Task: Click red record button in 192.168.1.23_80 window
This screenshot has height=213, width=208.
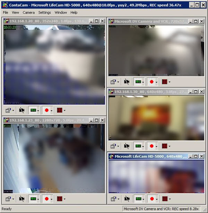Action: (x=46, y=199)
